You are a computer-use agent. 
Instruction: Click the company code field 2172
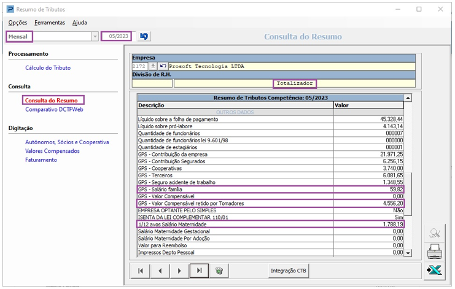(140, 66)
